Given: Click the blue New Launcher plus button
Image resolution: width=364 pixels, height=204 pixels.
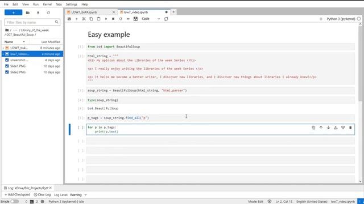Looking at the screenshot, I should coord(14,12).
